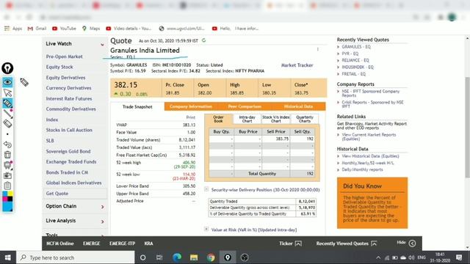Open the Quarterly Charts tab
This screenshot has height=264, width=470.
pyautogui.click(x=305, y=119)
